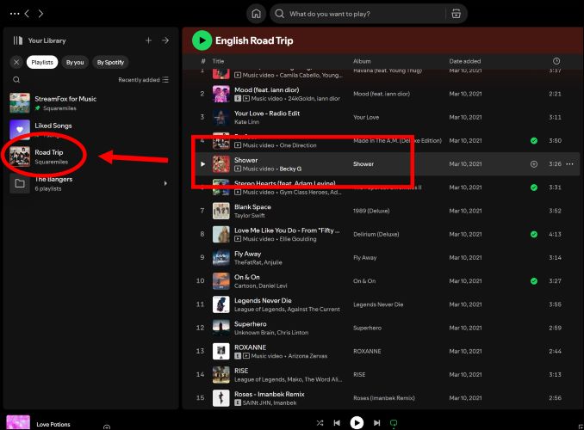Clear library filters with the X button
The height and width of the screenshot is (430, 584).
(16, 62)
